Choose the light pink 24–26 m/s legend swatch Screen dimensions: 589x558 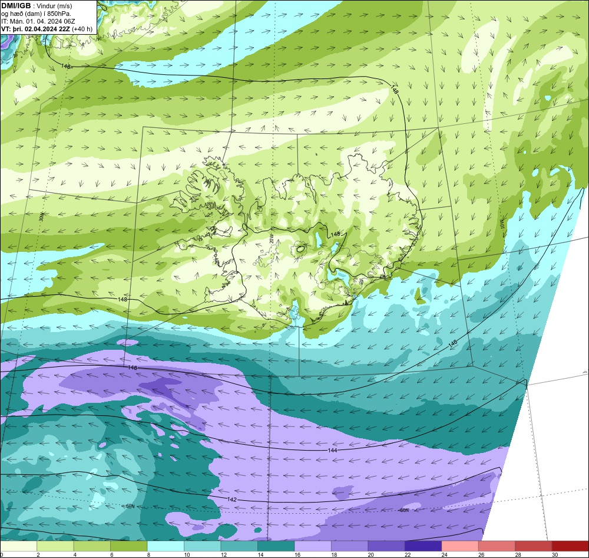pos(460,546)
